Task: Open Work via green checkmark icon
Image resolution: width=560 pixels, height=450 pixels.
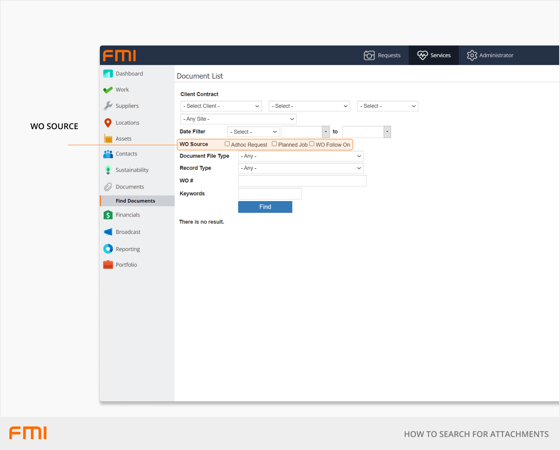Action: coord(108,90)
